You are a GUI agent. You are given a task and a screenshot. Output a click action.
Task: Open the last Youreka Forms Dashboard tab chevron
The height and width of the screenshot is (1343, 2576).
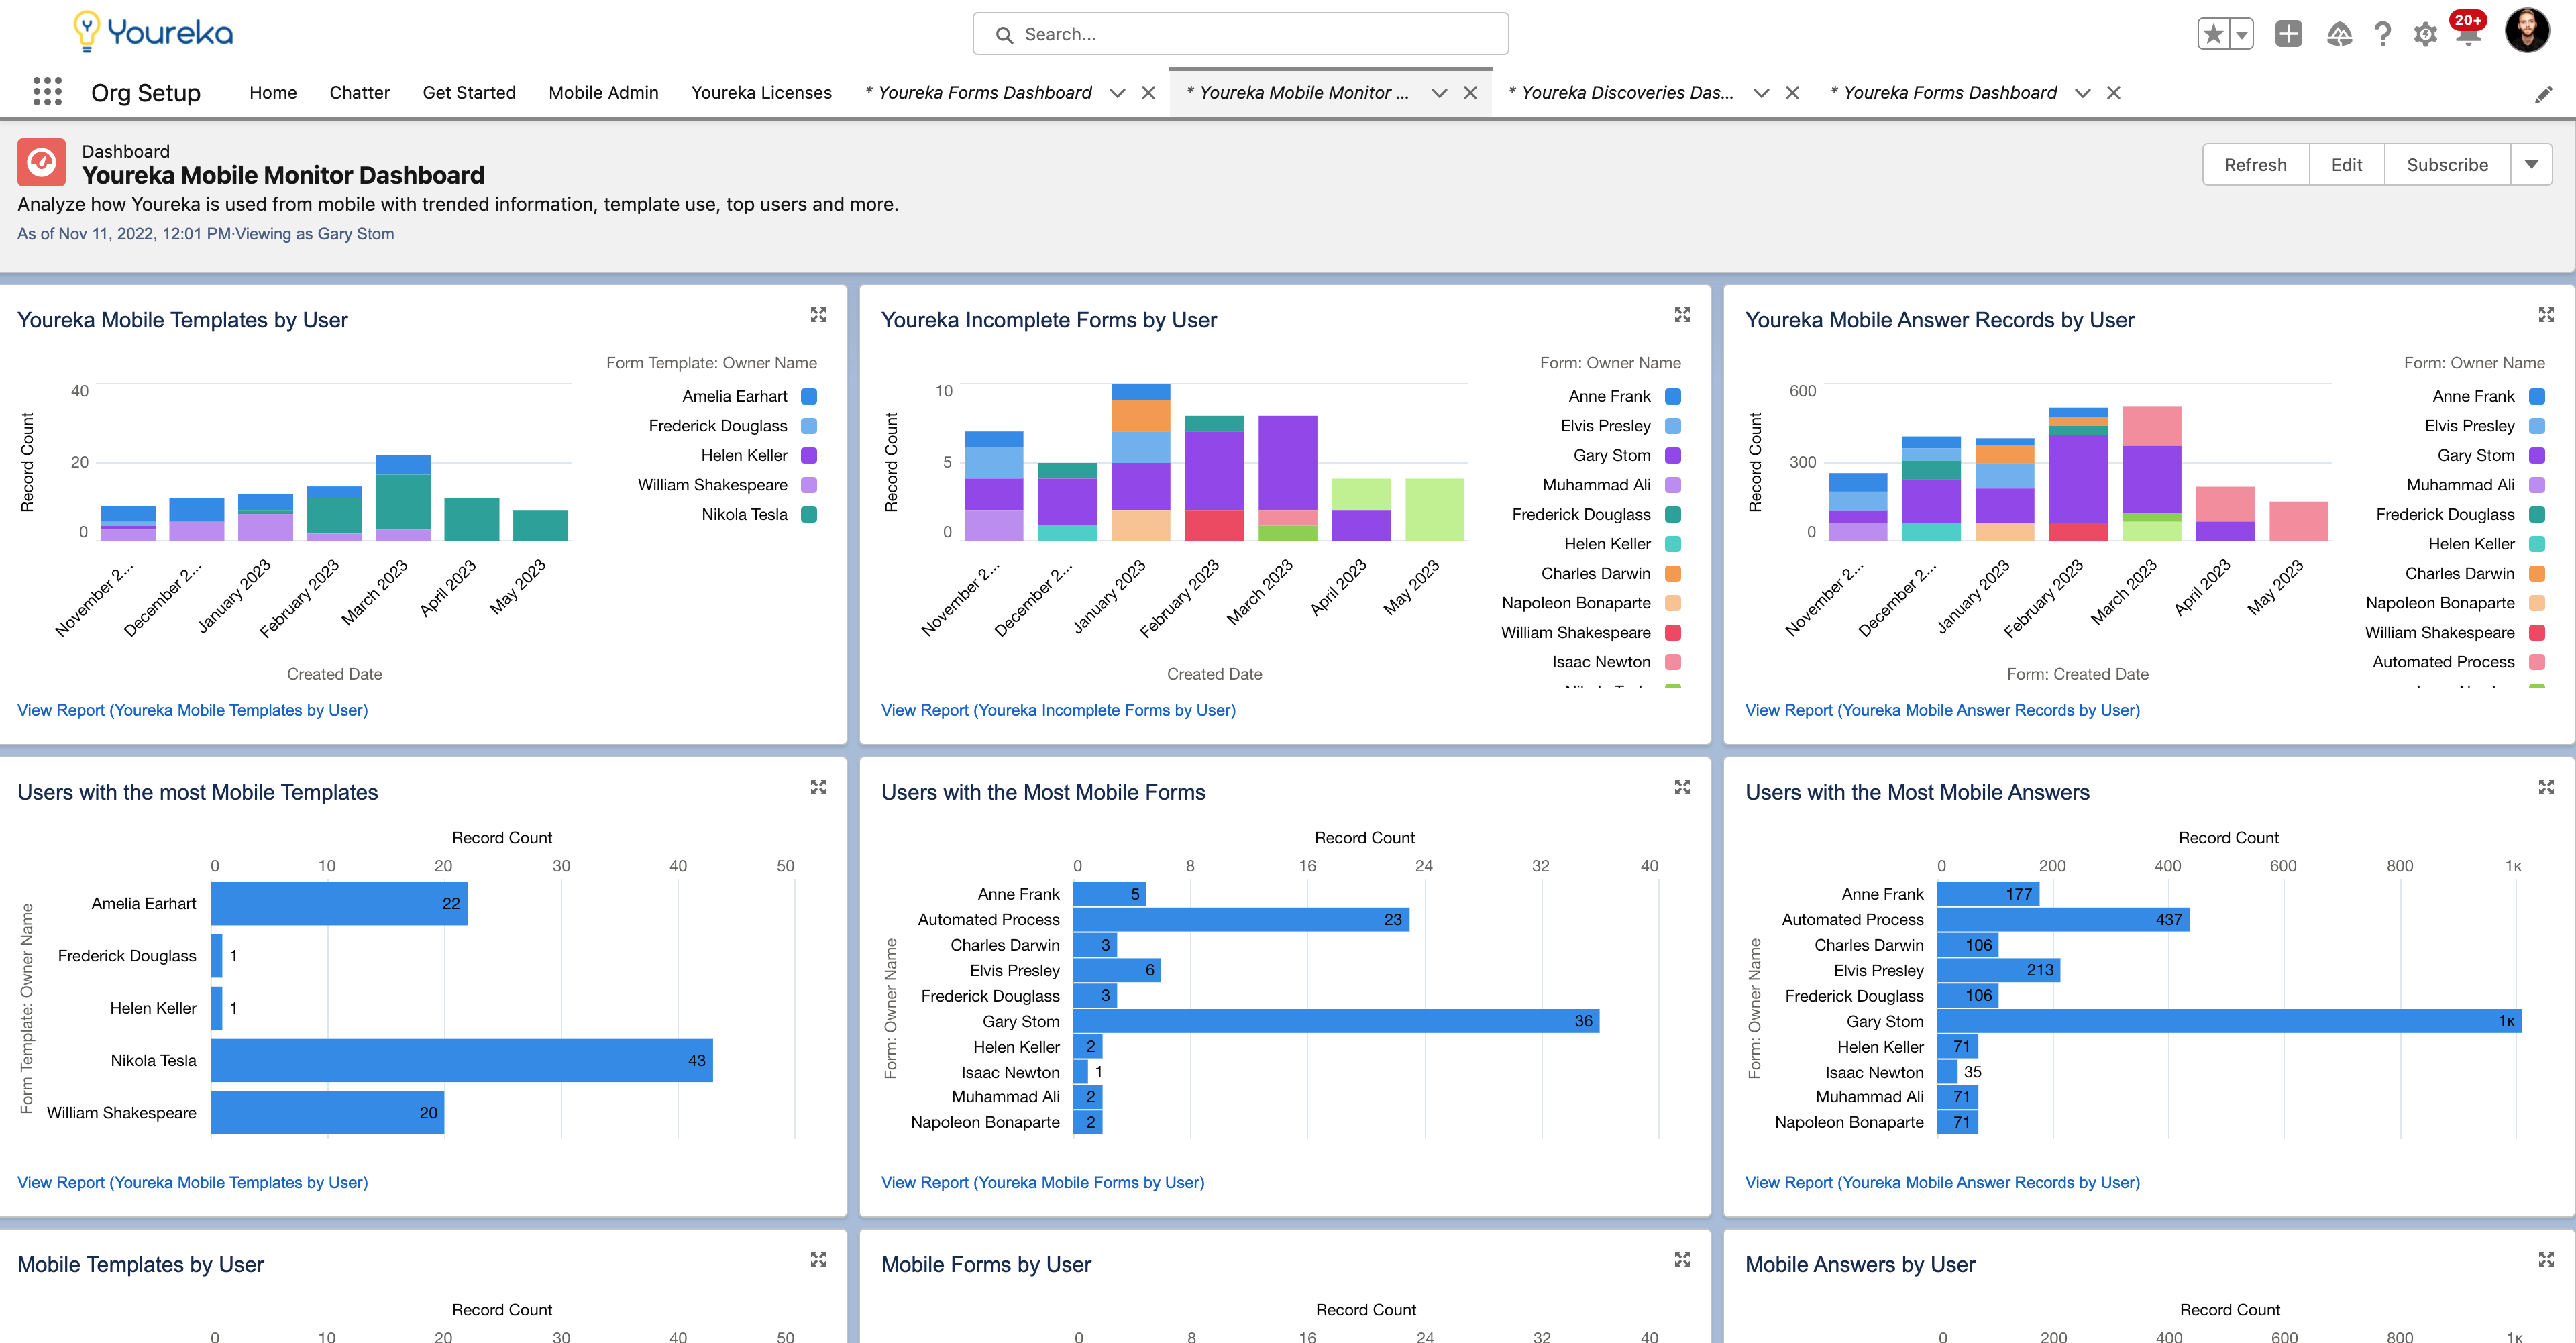click(x=2082, y=93)
